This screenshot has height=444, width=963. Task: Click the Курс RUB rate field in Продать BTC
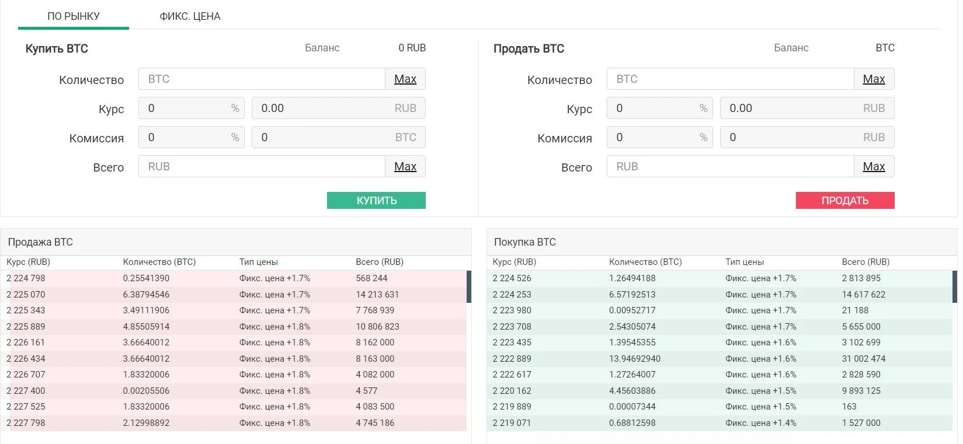[808, 108]
